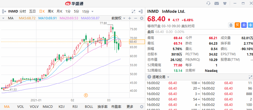Select 1分 one-minute chart
This screenshot has width=253, height=110.
(68, 11)
